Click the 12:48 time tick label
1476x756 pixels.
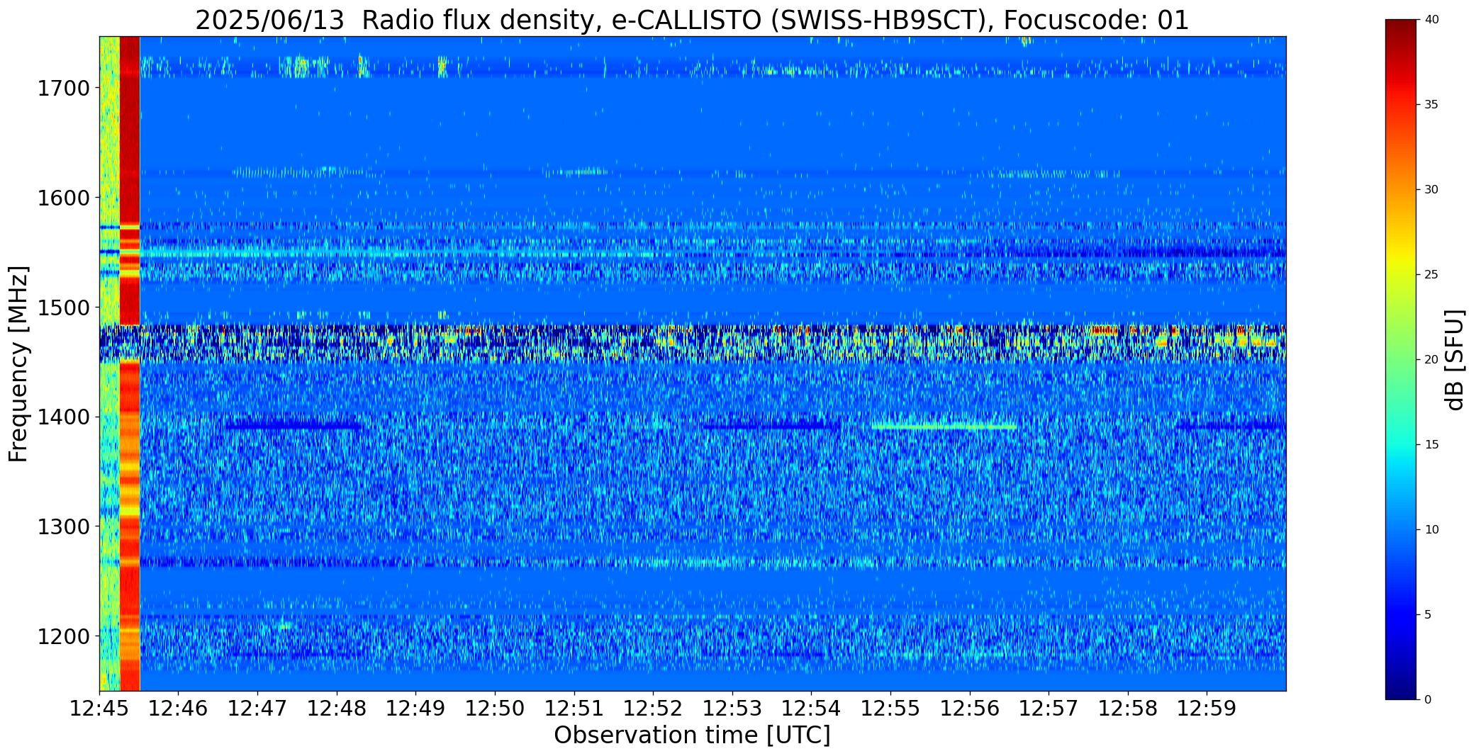(337, 708)
